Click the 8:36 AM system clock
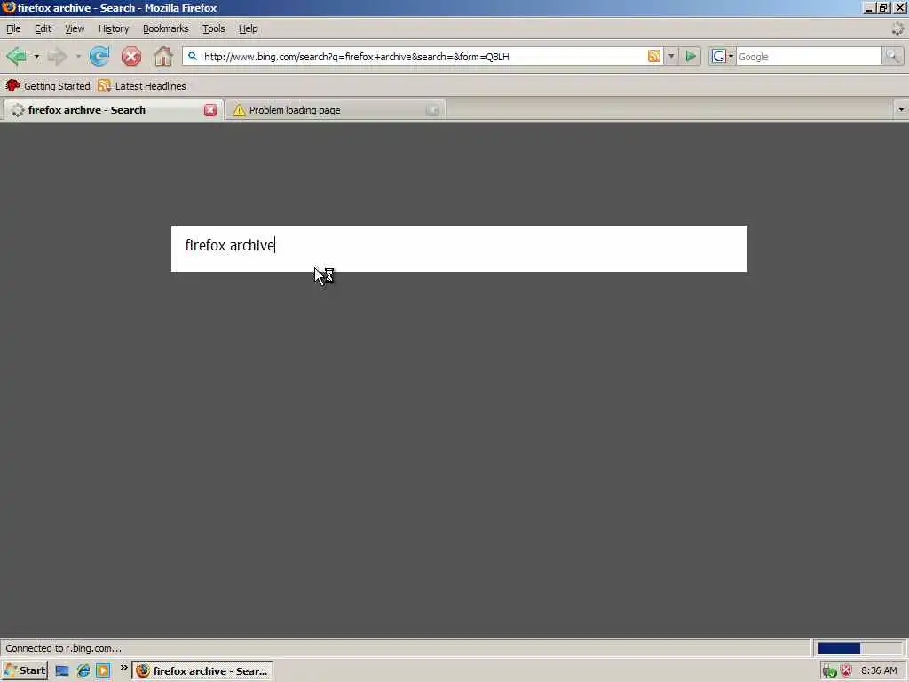The height and width of the screenshot is (682, 909). coord(879,671)
